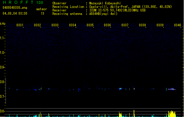This screenshot has height=117, width=184.
Task: Click the tall yellow spike after 0337
Action: point(134,113)
